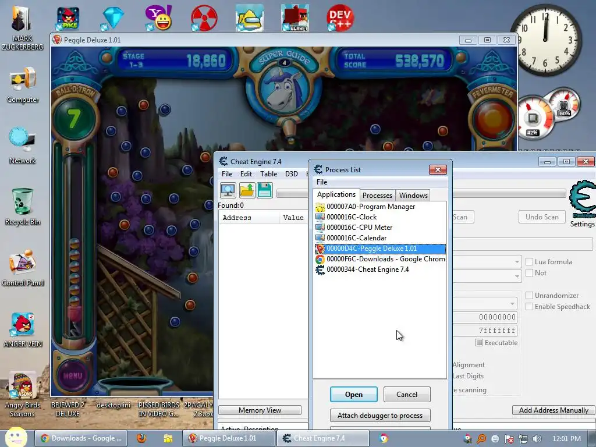Switch to the Processes tab
596x447 pixels.
coord(377,196)
